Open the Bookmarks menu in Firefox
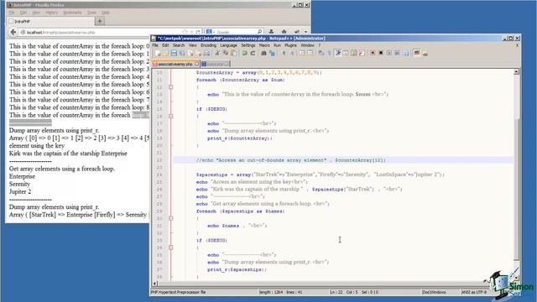 (x=72, y=13)
